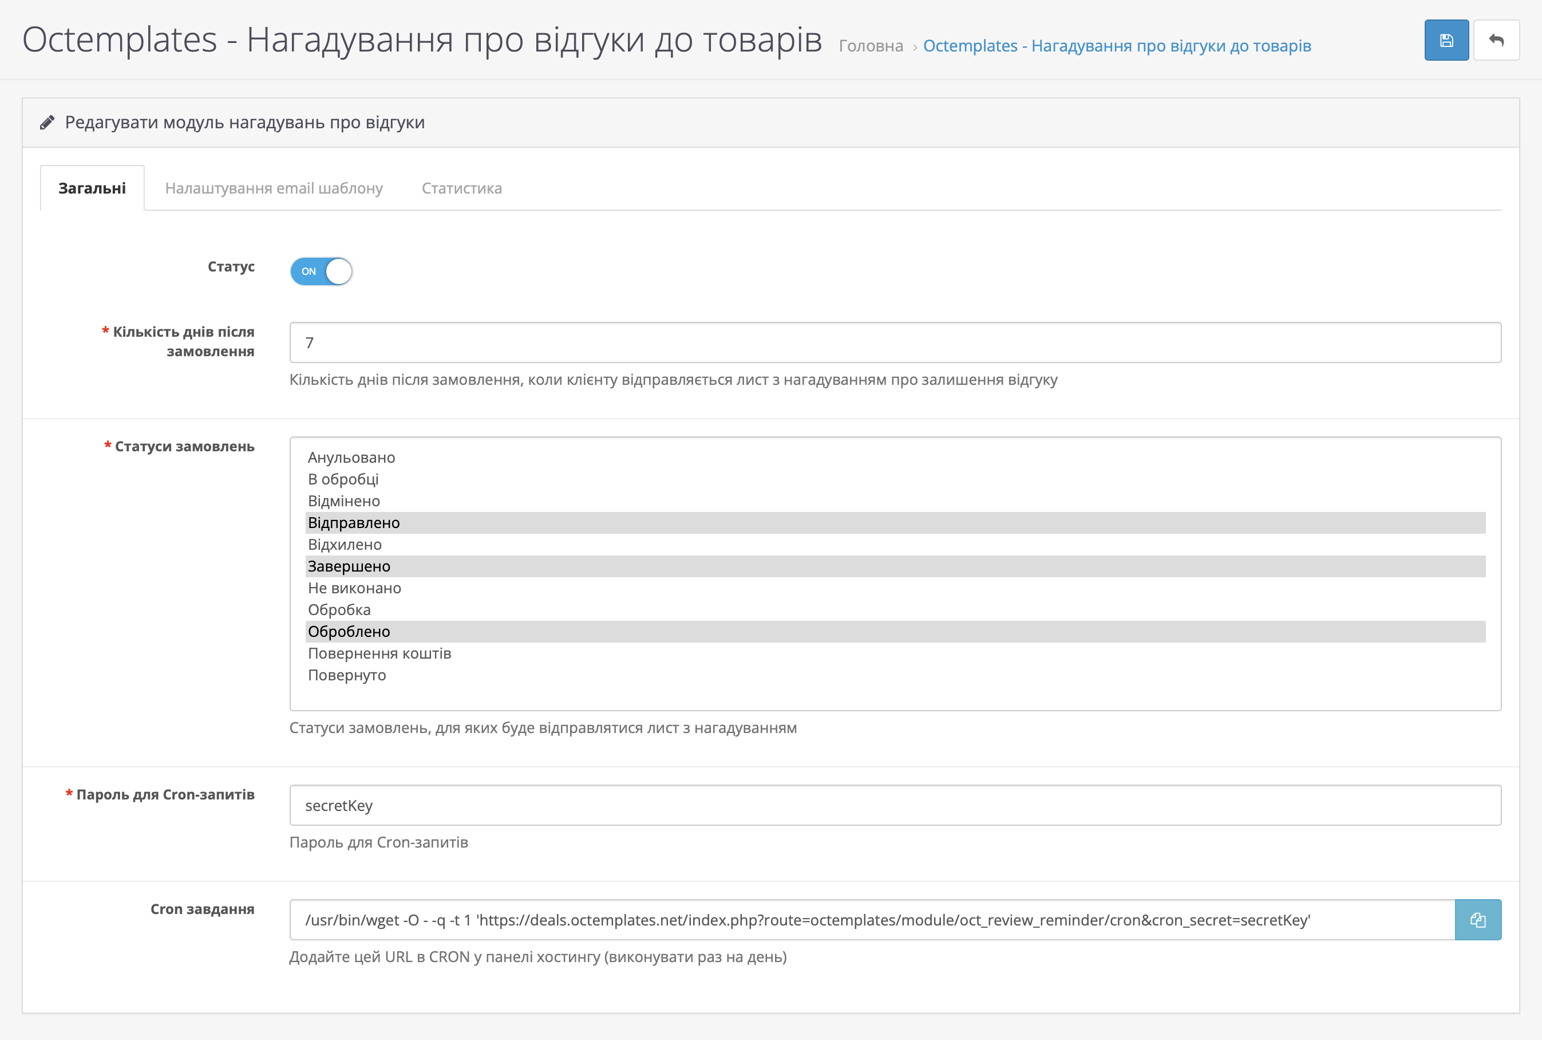Choose Не виконано in the statuses list
Screen dimensions: 1542x1040
[x=355, y=588]
